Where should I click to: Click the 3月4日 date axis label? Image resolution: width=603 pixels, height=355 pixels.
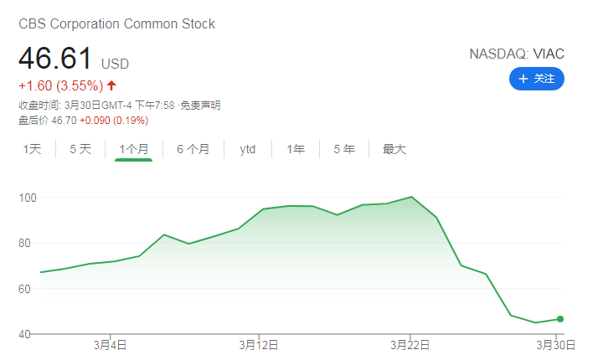click(110, 344)
